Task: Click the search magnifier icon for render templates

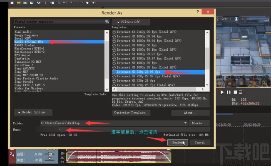Action: [x=107, y=21]
